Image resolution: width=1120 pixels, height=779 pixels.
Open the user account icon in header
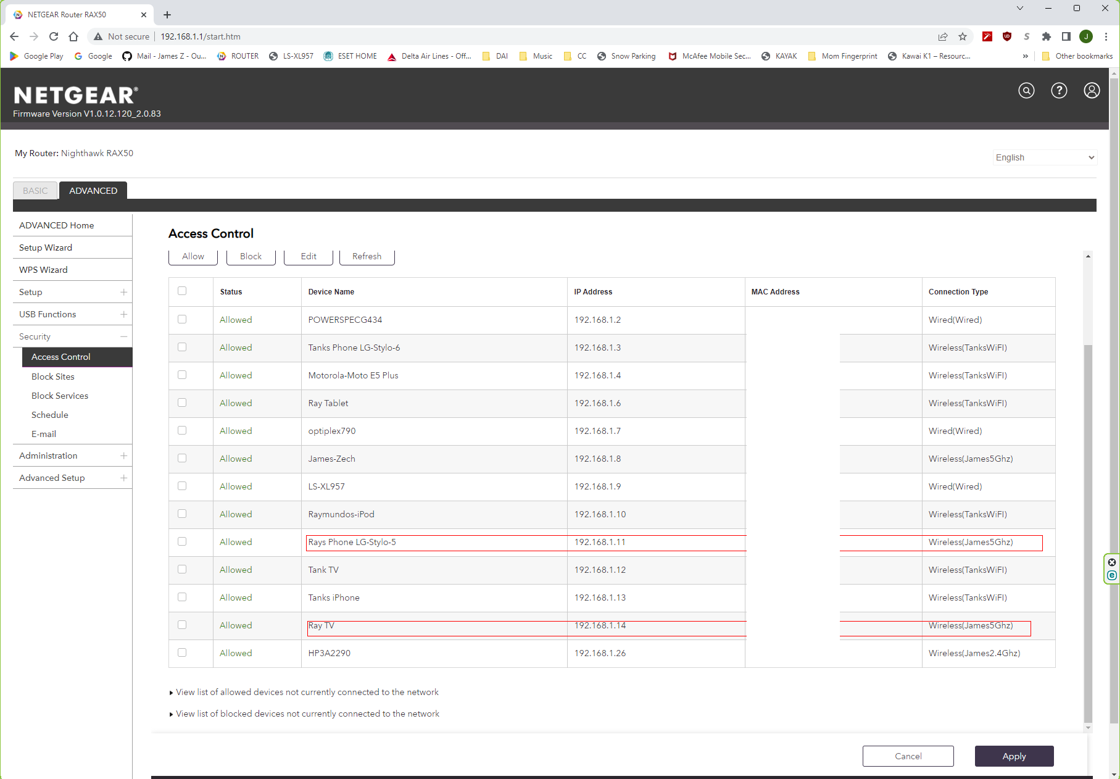(1092, 91)
